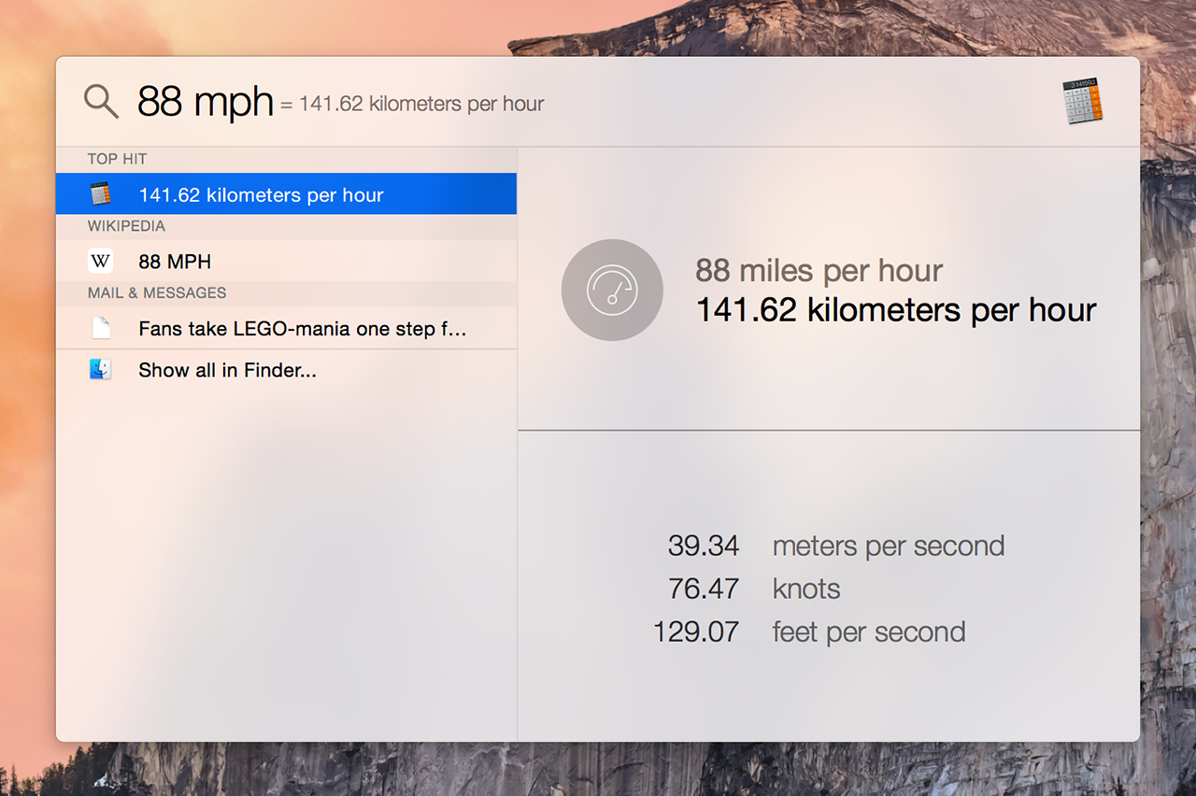Screen dimensions: 1196x796
Task: Click the Calculator icon in search bar
Action: (x=1083, y=101)
